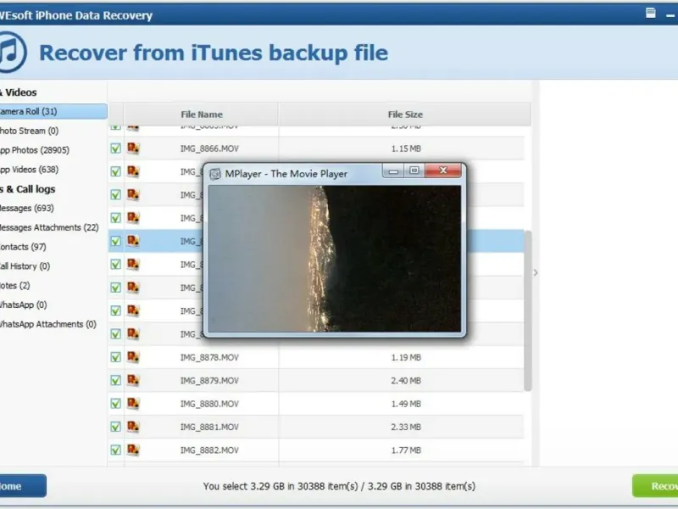Click the 1.77 MB file size cell

click(x=406, y=450)
